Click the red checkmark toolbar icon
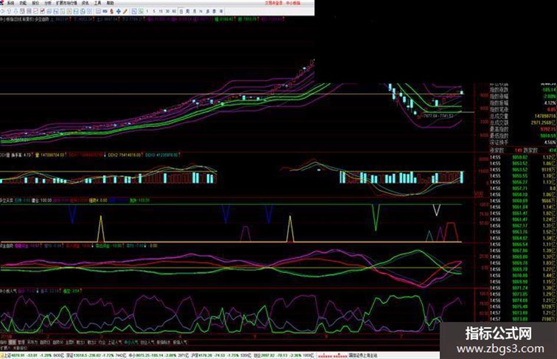The image size is (557, 359). [x=42, y=11]
